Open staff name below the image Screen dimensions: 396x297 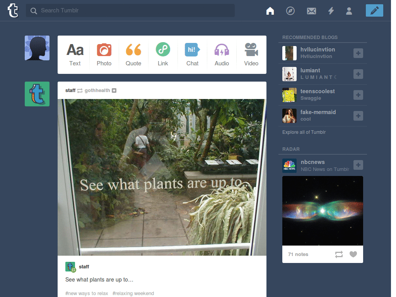[84, 267]
